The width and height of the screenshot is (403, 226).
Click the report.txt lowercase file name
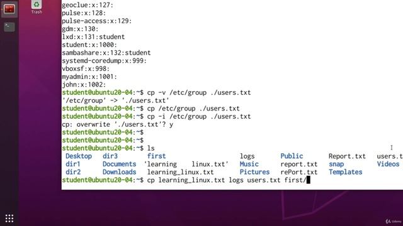(299, 164)
